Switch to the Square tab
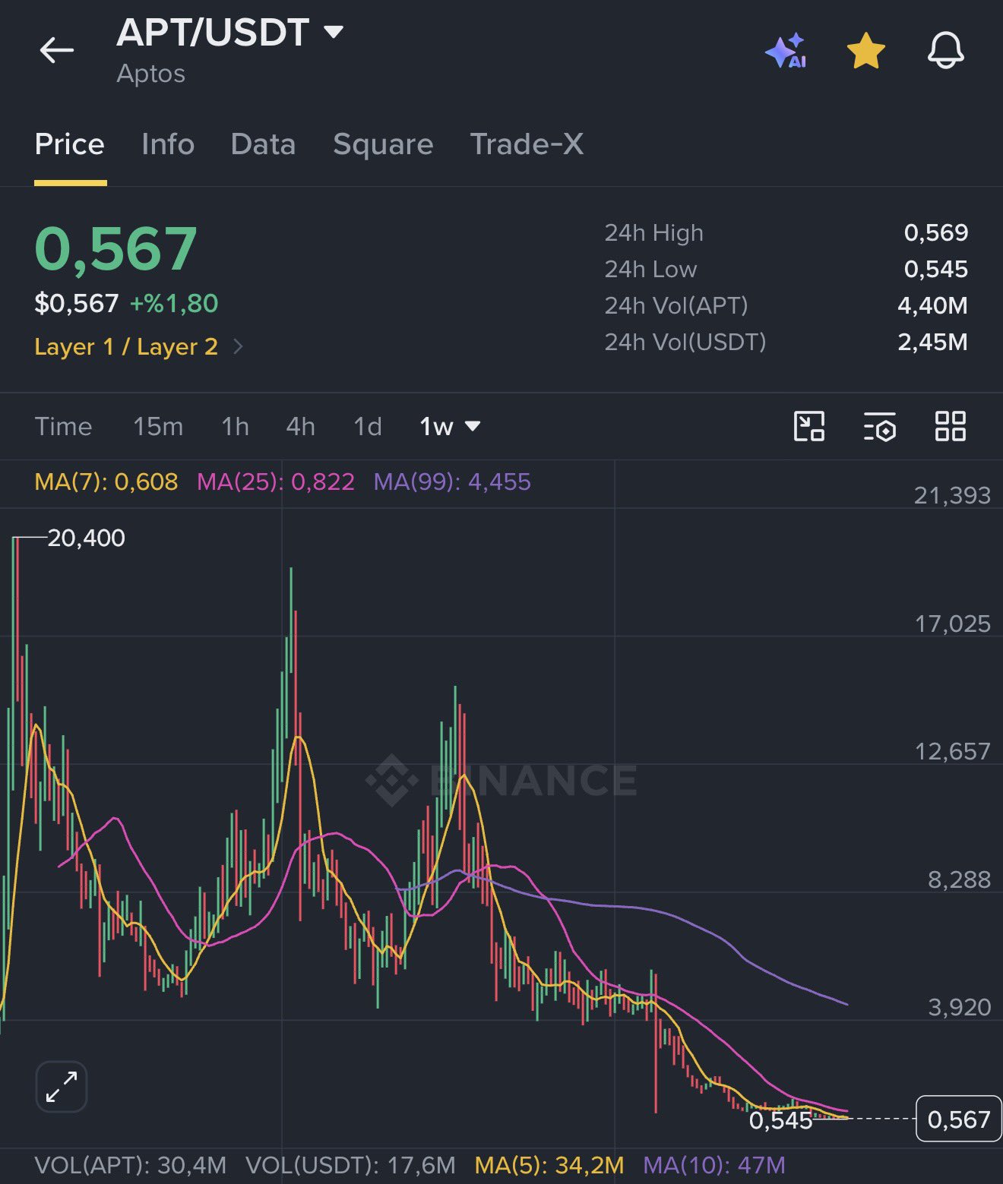 (383, 144)
